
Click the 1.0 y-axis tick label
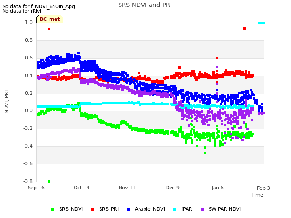pyautogui.click(x=29, y=22)
